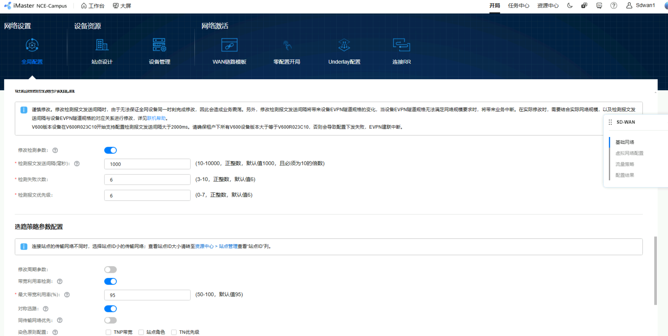This screenshot has height=336, width=668.
Task: Open the 连接RR icon
Action: pyautogui.click(x=401, y=46)
